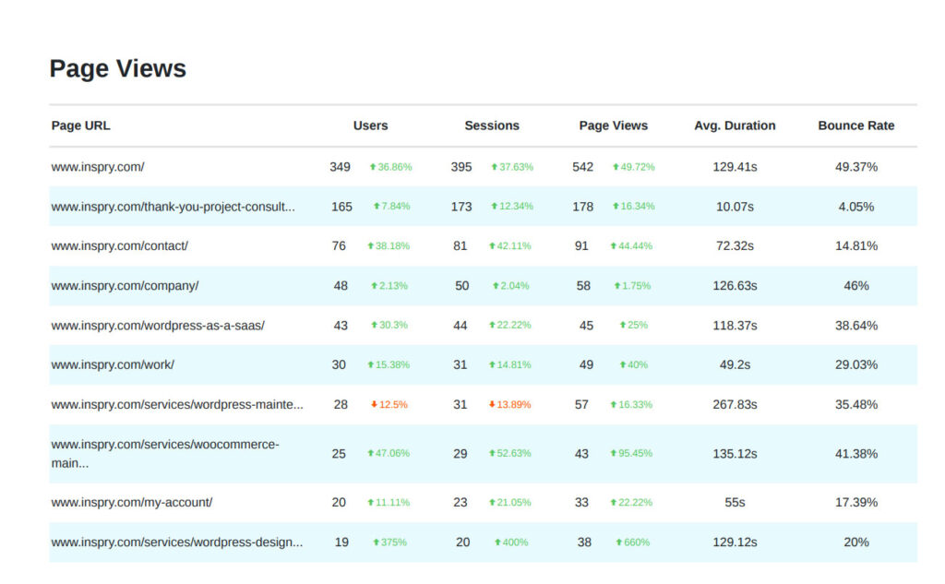
Task: Sort by the Users column header
Action: [370, 125]
